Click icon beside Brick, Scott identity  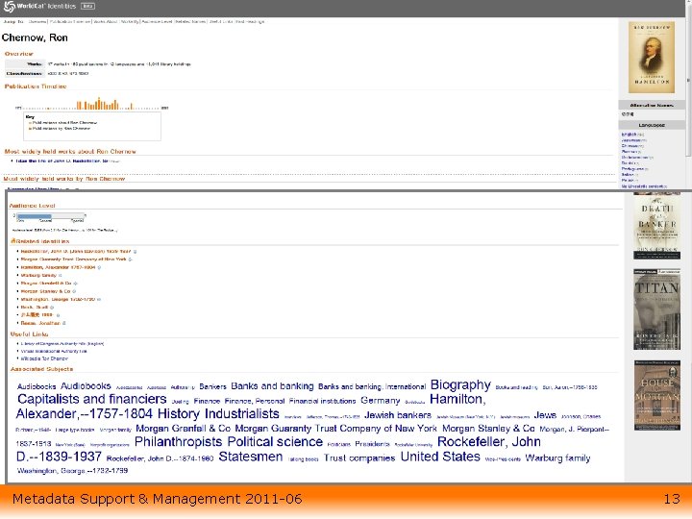(52, 308)
